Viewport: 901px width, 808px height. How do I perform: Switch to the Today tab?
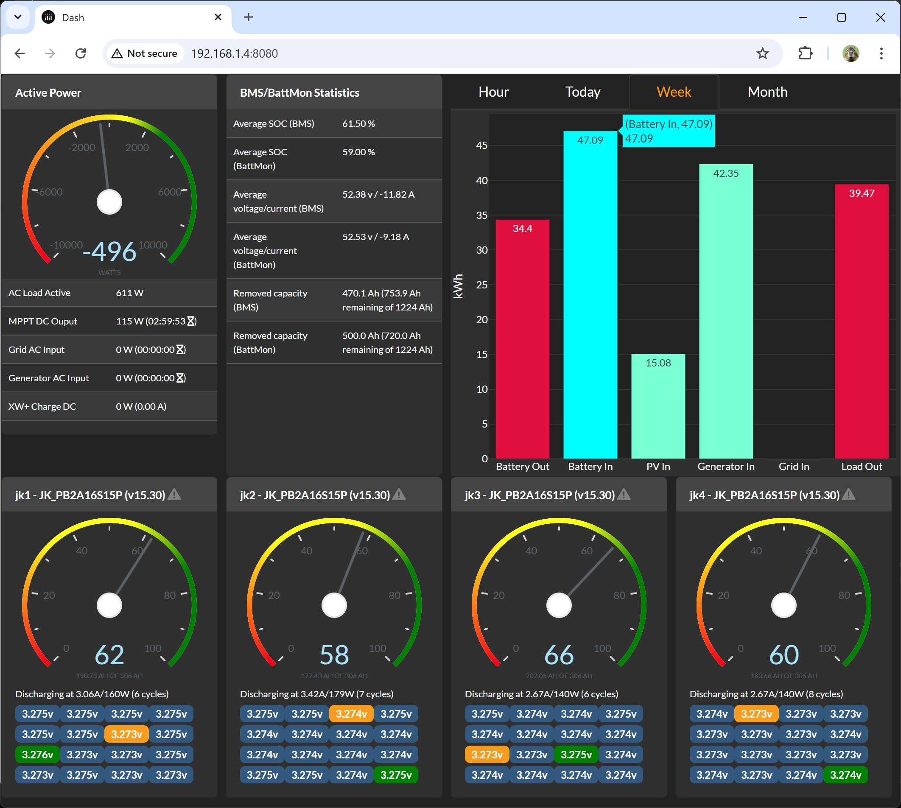pyautogui.click(x=582, y=92)
